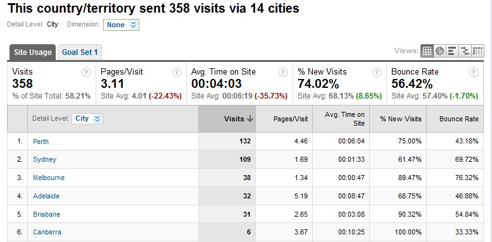Image resolution: width=492 pixels, height=242 pixels.
Task: Open the Perth city link
Action: tap(41, 142)
